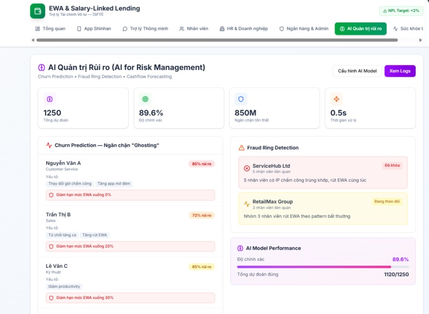Click the purple brain icon beside page heading

tap(42, 67)
